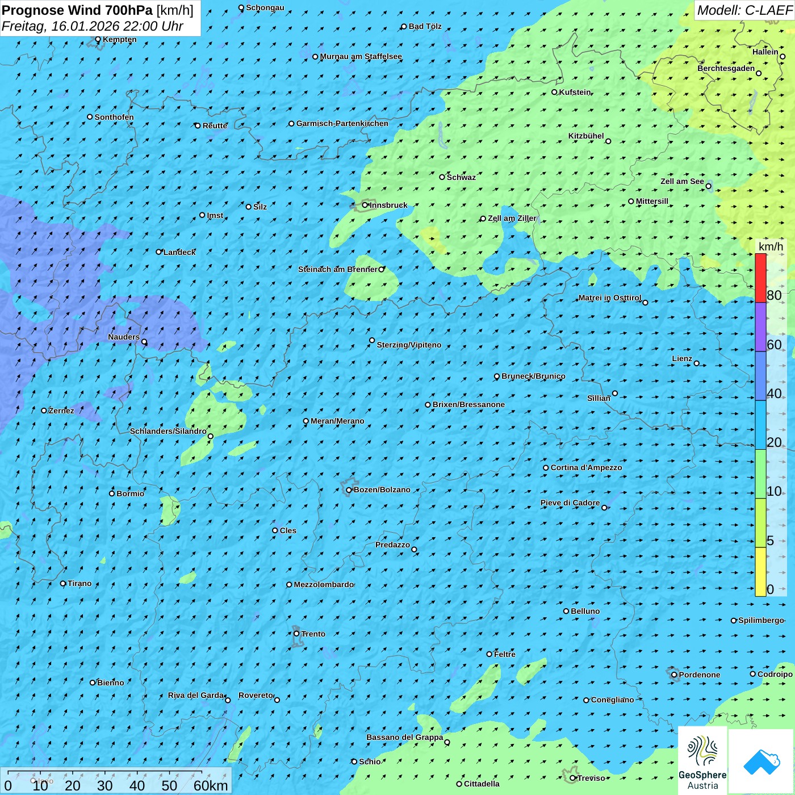Click the green 10 km/h legend swatch
795x795 pixels.
point(760,474)
